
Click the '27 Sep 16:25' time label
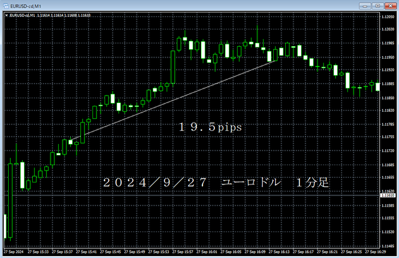tap(351, 252)
